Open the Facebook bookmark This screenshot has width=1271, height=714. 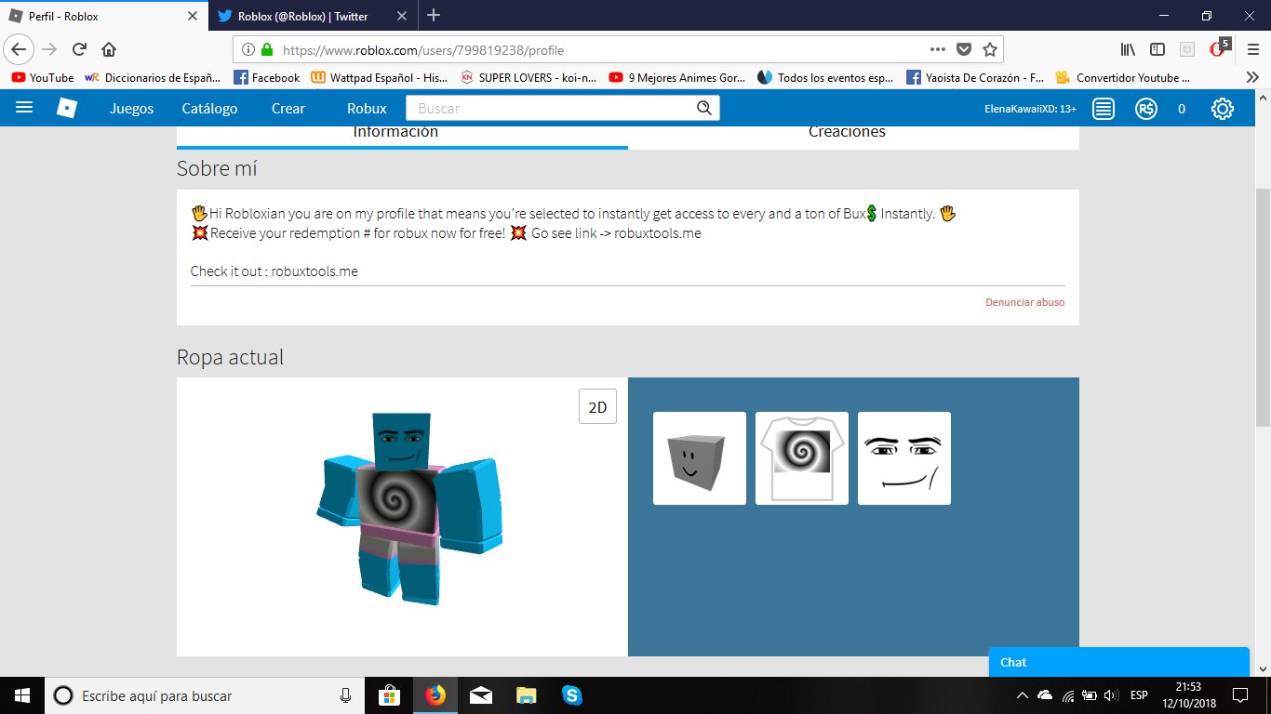tap(267, 78)
